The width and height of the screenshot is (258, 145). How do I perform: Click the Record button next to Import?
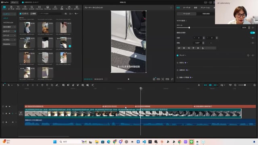[33, 14]
